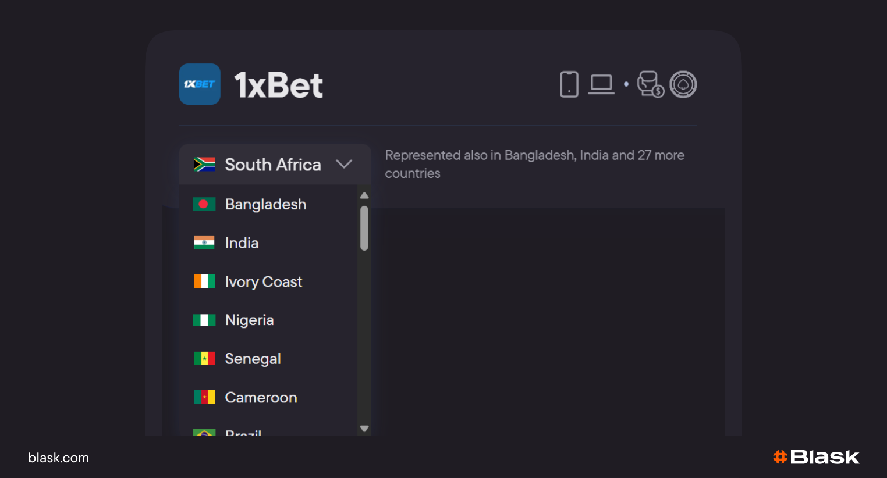The image size is (887, 478).
Task: Click the mobile phone platform icon
Action: coord(569,84)
